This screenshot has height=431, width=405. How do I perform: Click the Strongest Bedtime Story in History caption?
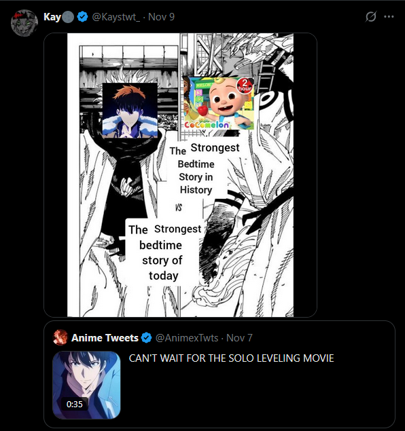204,168
